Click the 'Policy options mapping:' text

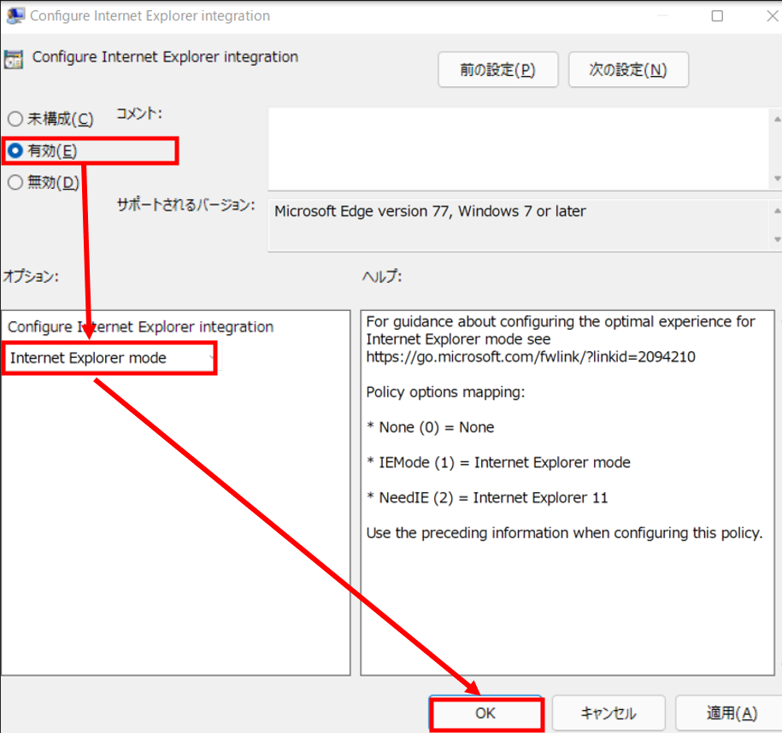(x=445, y=392)
